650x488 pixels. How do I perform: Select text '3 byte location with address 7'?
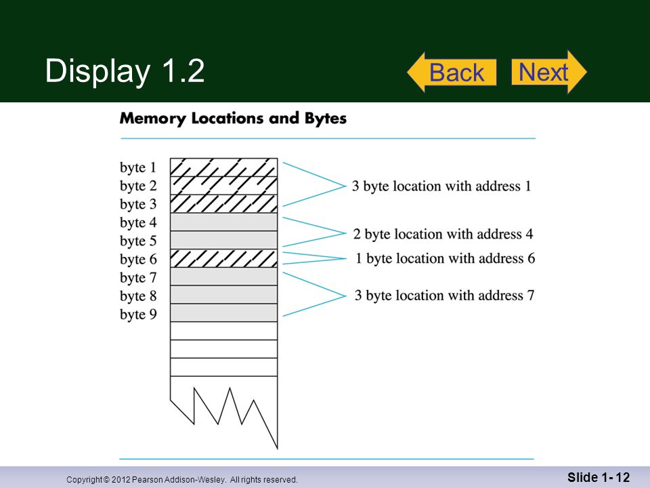[444, 296]
